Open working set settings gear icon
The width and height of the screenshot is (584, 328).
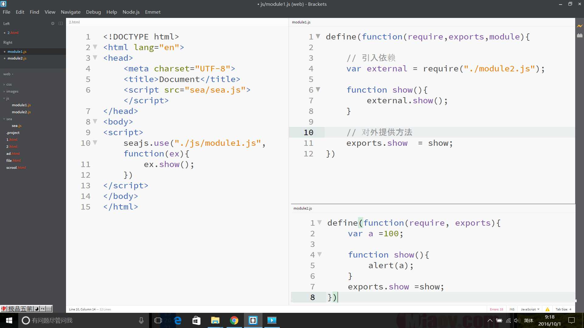53,23
